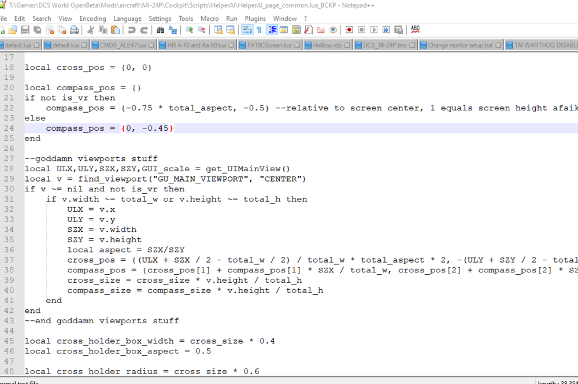This screenshot has width=578, height=384.
Task: Click the Close All documents toolbar icon
Action: click(62, 30)
